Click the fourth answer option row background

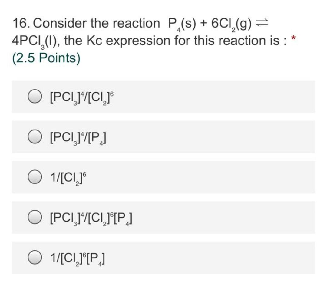(163, 217)
